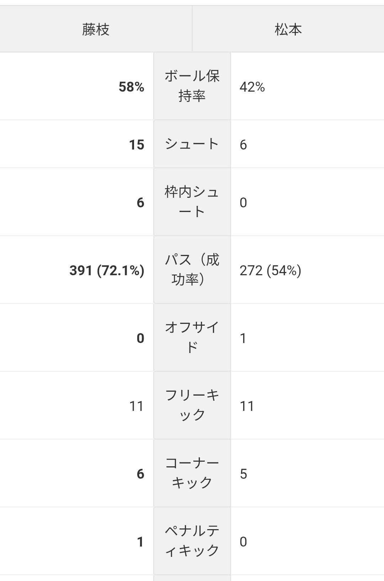Image resolution: width=384 pixels, height=581 pixels.
Task: Click 藤枝's 58% possession value
Action: pos(131,87)
